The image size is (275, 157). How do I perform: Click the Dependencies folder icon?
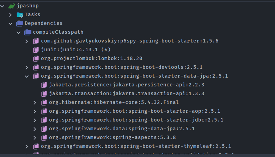(20, 24)
